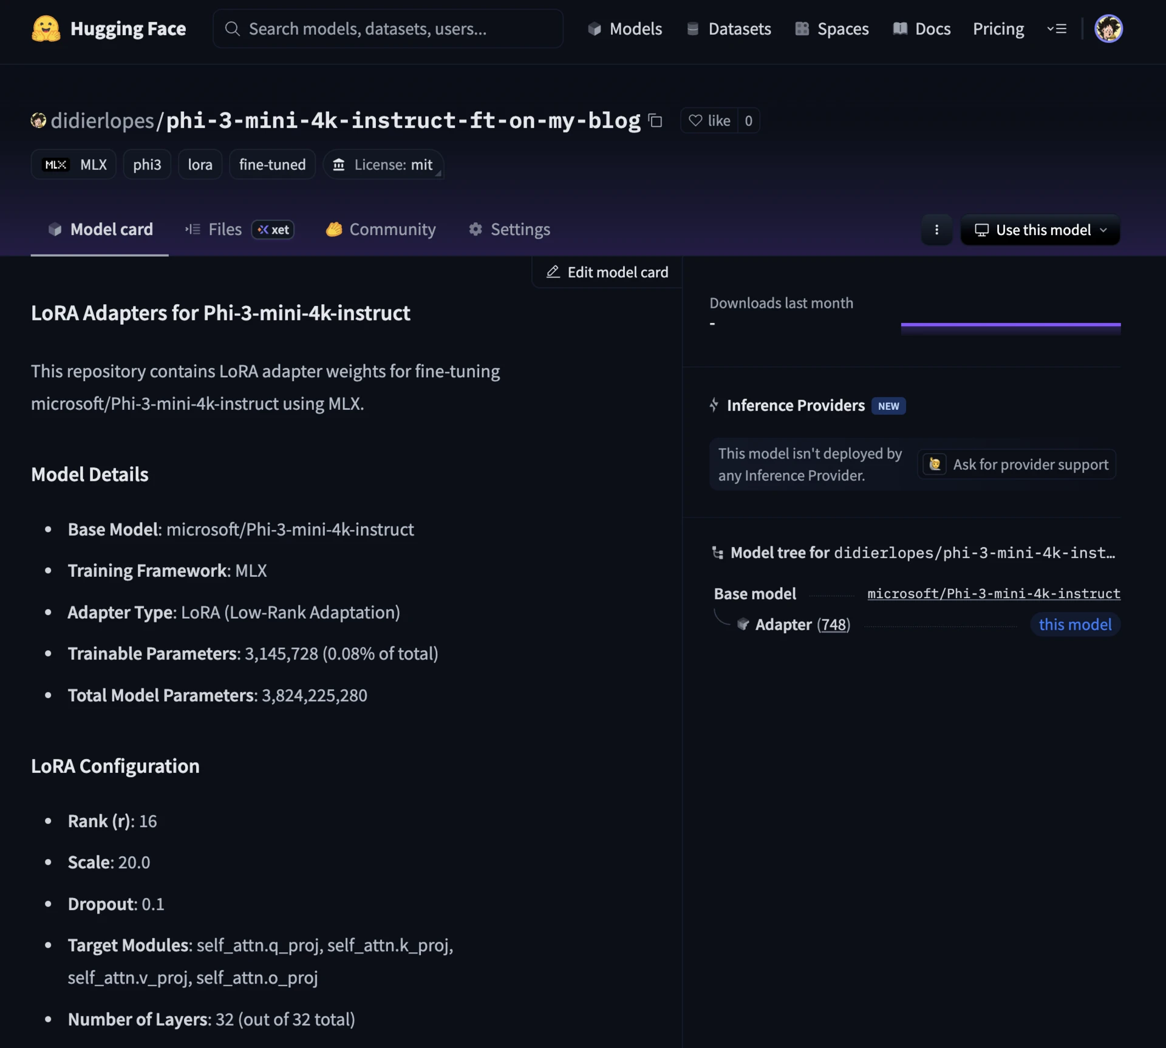Image resolution: width=1166 pixels, height=1048 pixels.
Task: Copy model name with clipboard icon
Action: (x=655, y=121)
